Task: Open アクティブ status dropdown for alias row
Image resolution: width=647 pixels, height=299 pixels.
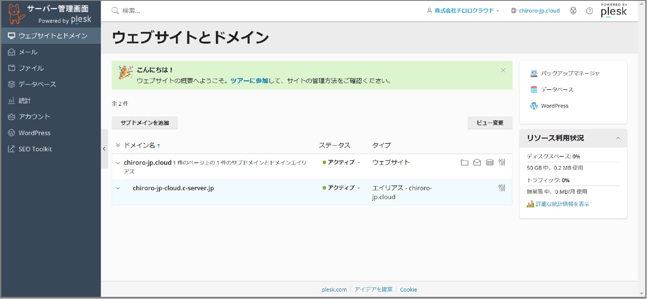Action: coord(342,188)
